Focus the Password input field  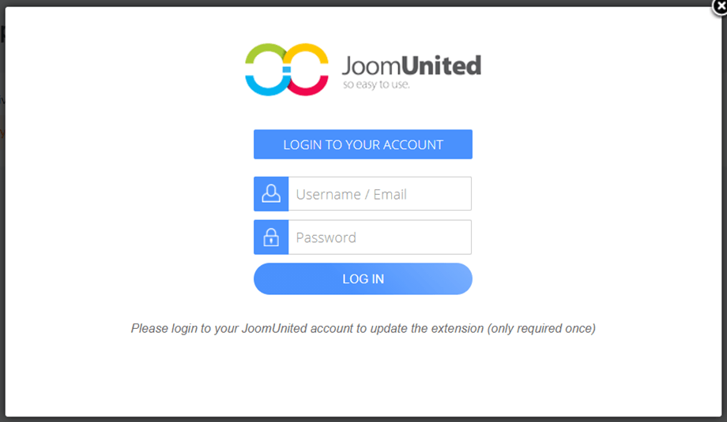pos(379,237)
